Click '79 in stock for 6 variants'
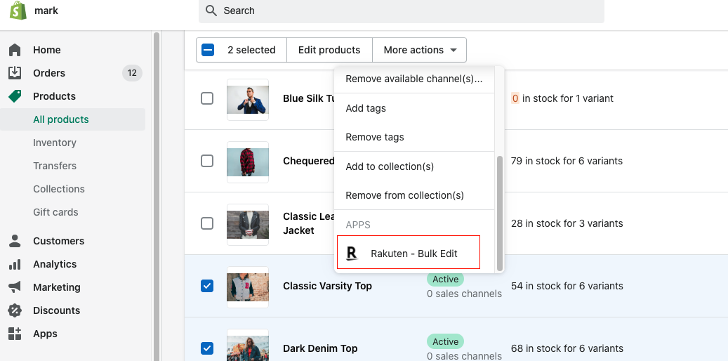Image resolution: width=728 pixels, height=361 pixels. [x=567, y=161]
